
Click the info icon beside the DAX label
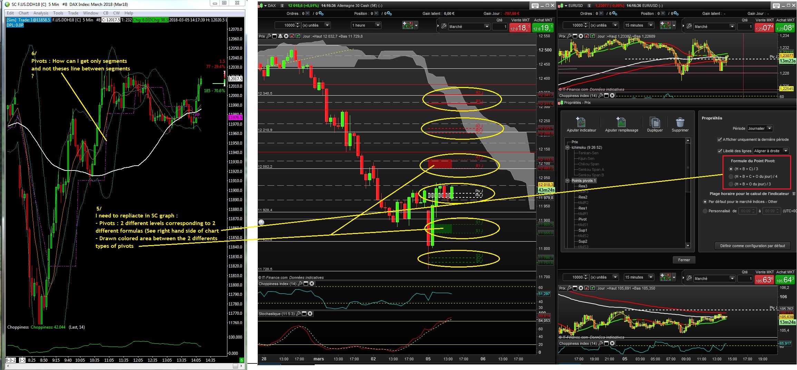282,6
